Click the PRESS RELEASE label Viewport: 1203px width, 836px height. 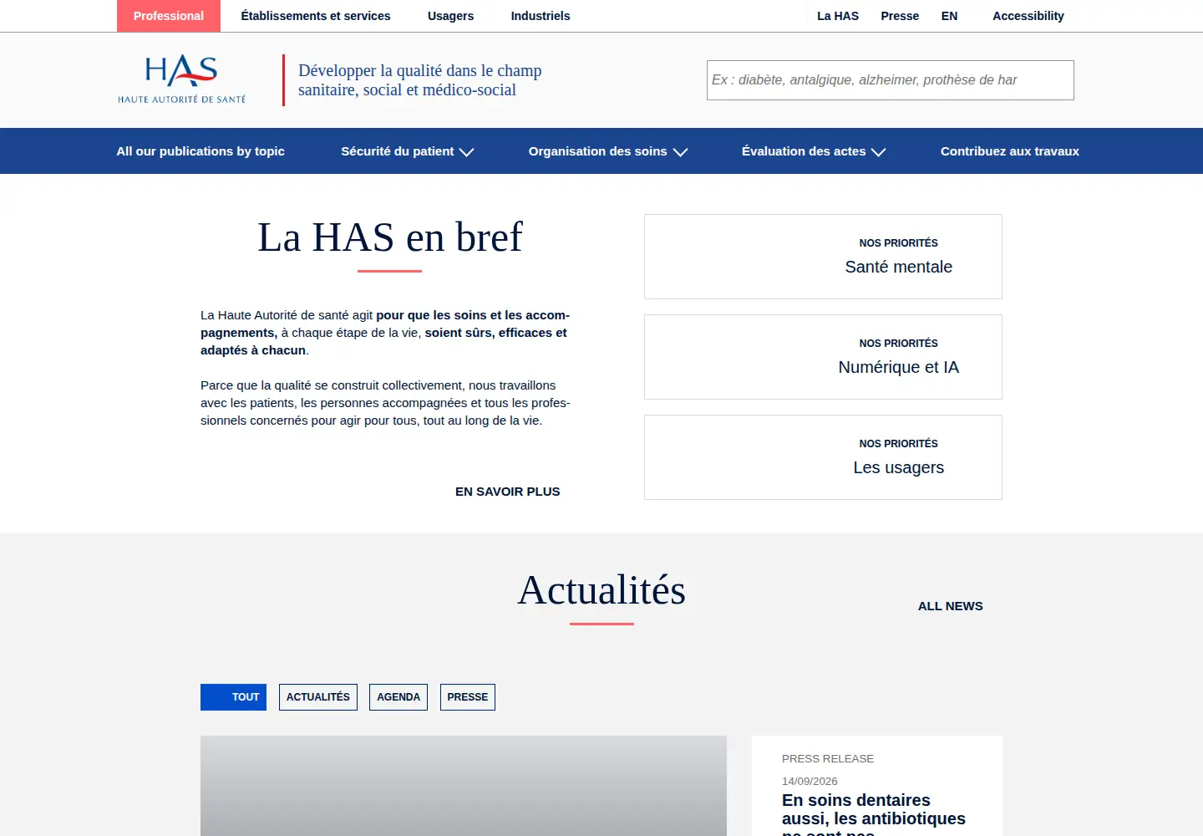828,758
